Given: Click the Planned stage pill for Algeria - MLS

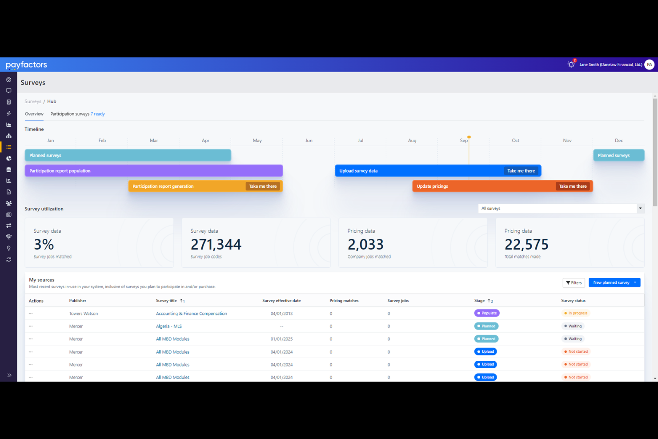Looking at the screenshot, I should [x=486, y=326].
